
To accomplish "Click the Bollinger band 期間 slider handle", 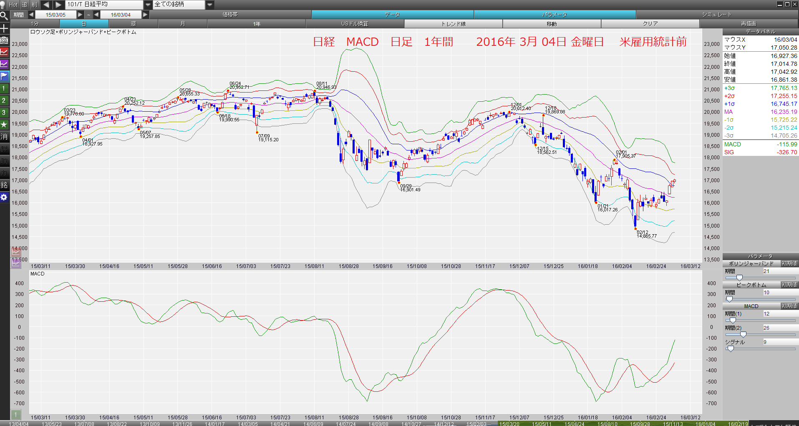I will [739, 278].
